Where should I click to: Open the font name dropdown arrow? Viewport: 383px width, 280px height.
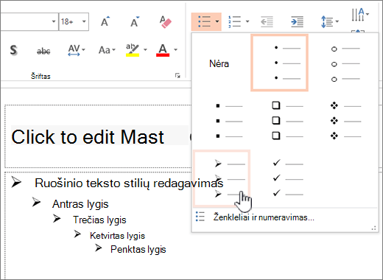click(x=54, y=21)
